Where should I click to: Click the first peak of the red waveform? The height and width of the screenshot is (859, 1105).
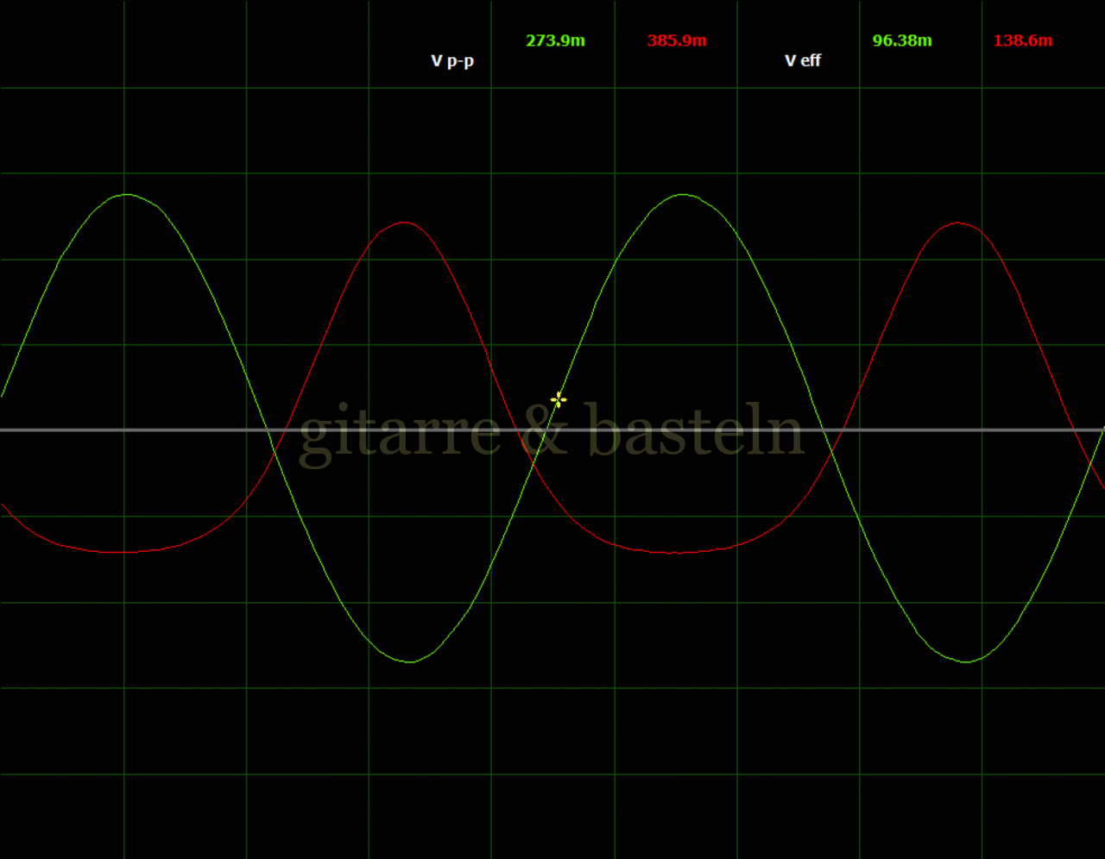403,223
